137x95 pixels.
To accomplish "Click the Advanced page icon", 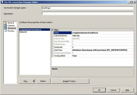I will tap(6, 28).
